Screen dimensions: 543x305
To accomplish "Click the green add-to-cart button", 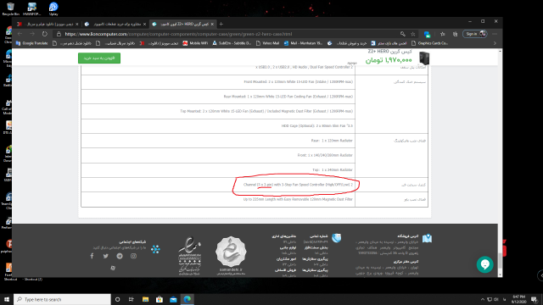I will tap(99, 58).
